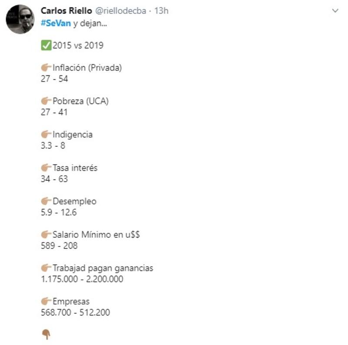The image size is (348, 345).
Task: Click the "1.175.000 - 2.200.000" figures line
Action: tap(82, 279)
